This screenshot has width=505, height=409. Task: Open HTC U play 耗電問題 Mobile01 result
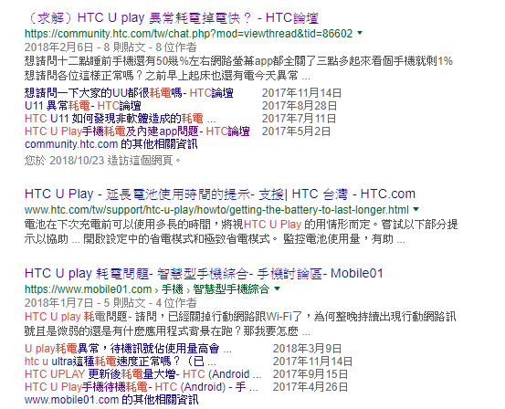point(204,274)
